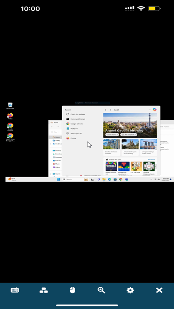Open Recycle Bin on remote desktop

(x=10, y=106)
